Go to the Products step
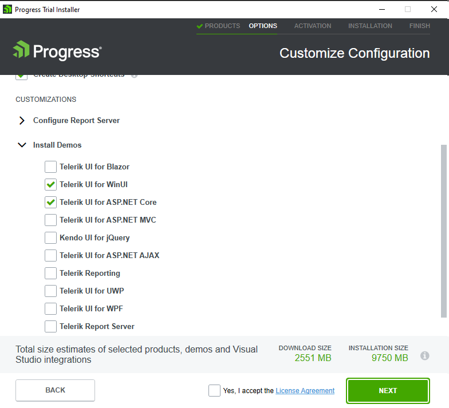This screenshot has width=449, height=408. coord(218,26)
